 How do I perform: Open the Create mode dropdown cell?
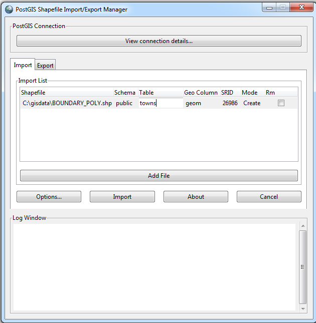tap(252, 103)
